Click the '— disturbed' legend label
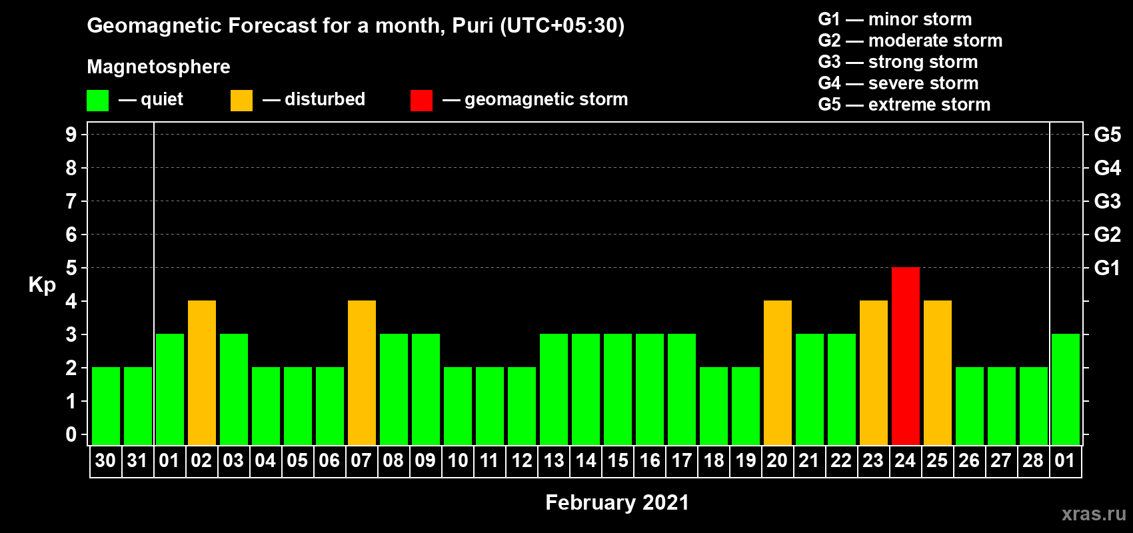Image resolution: width=1133 pixels, height=533 pixels. (x=314, y=99)
